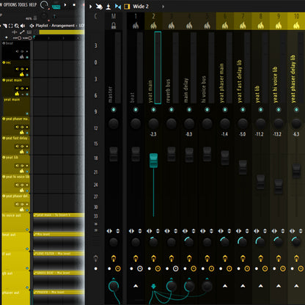Click the master track volume fader
The width and height of the screenshot is (305, 305).
[114, 154]
